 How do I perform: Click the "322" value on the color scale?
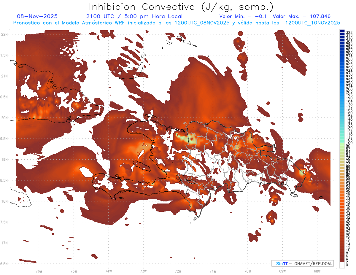click(349, 32)
